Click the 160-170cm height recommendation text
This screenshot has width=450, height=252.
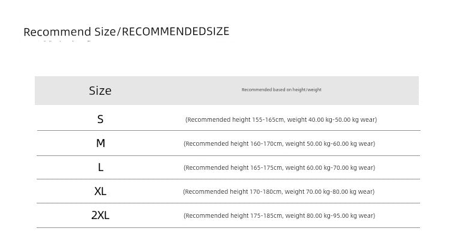pos(266,143)
